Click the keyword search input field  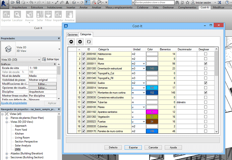[154, 3]
